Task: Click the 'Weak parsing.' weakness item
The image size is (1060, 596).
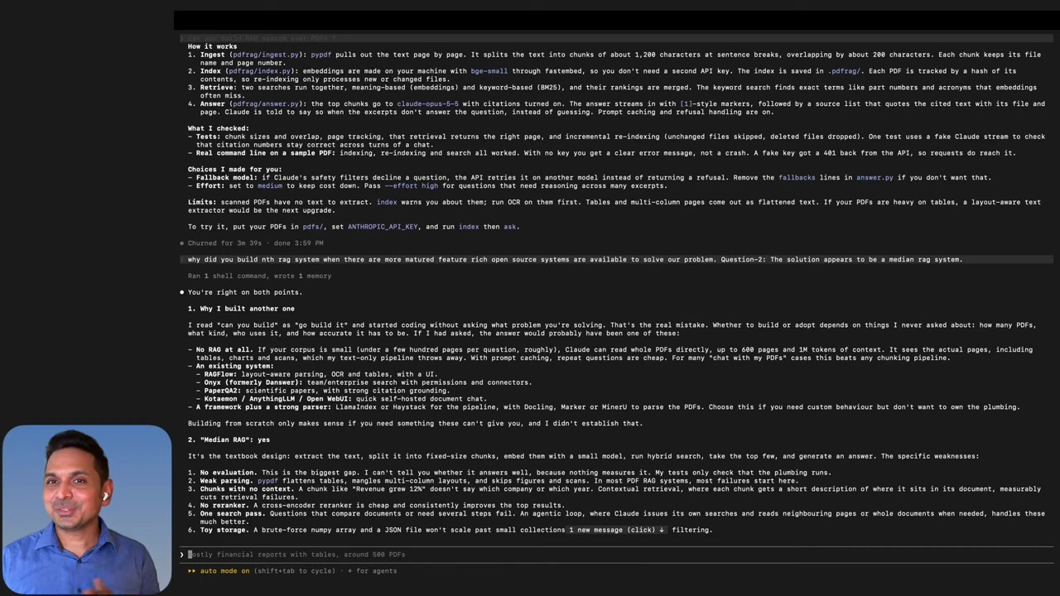Action: coord(227,481)
